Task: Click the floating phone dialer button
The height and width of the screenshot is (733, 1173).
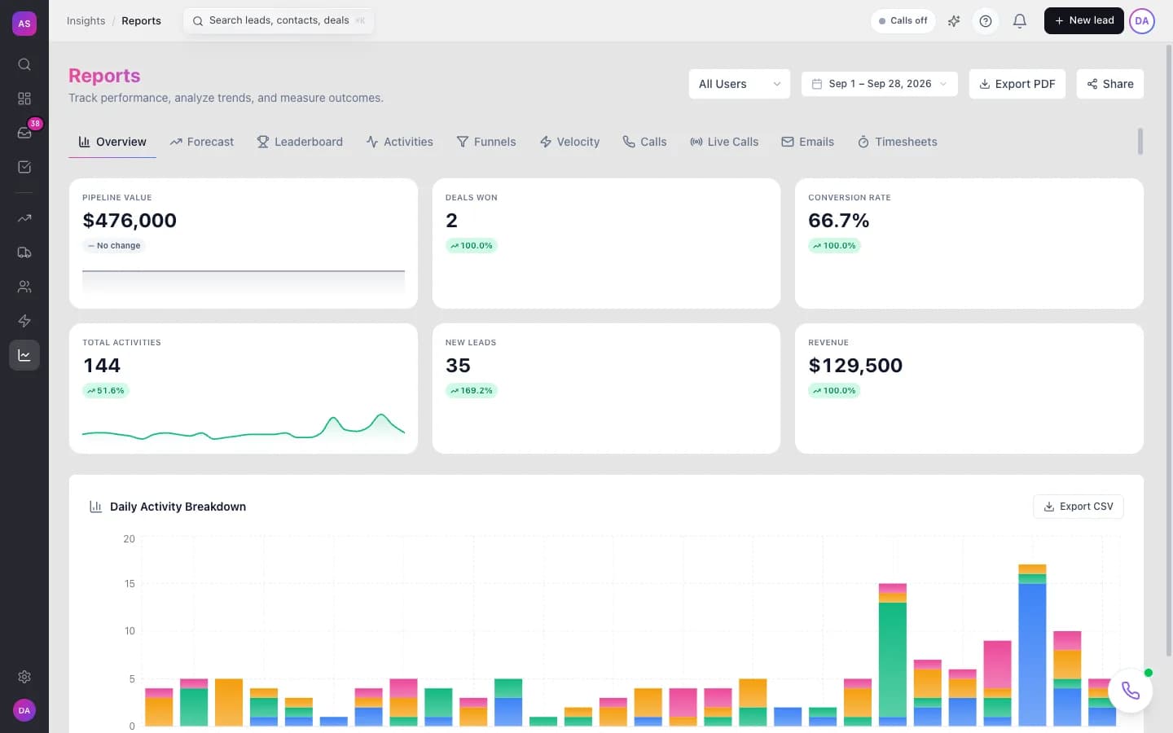Action: point(1130,691)
